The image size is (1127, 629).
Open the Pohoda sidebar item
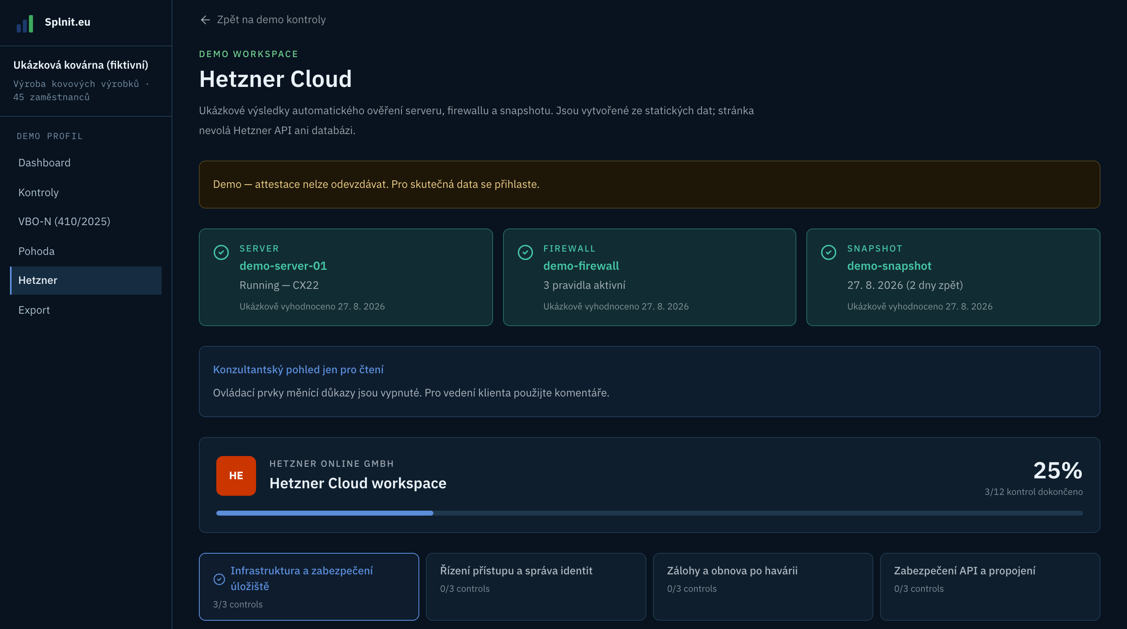86,251
